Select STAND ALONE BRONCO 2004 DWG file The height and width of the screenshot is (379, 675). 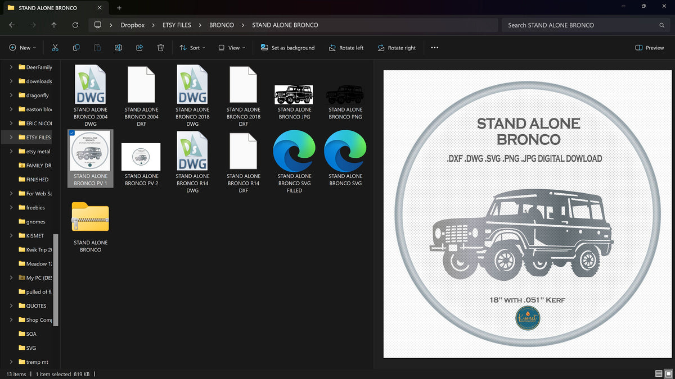coord(90,96)
